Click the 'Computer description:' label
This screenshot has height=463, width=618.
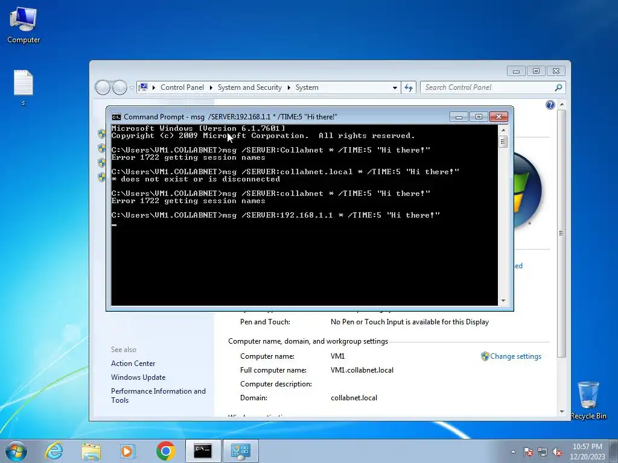pyautogui.click(x=276, y=384)
